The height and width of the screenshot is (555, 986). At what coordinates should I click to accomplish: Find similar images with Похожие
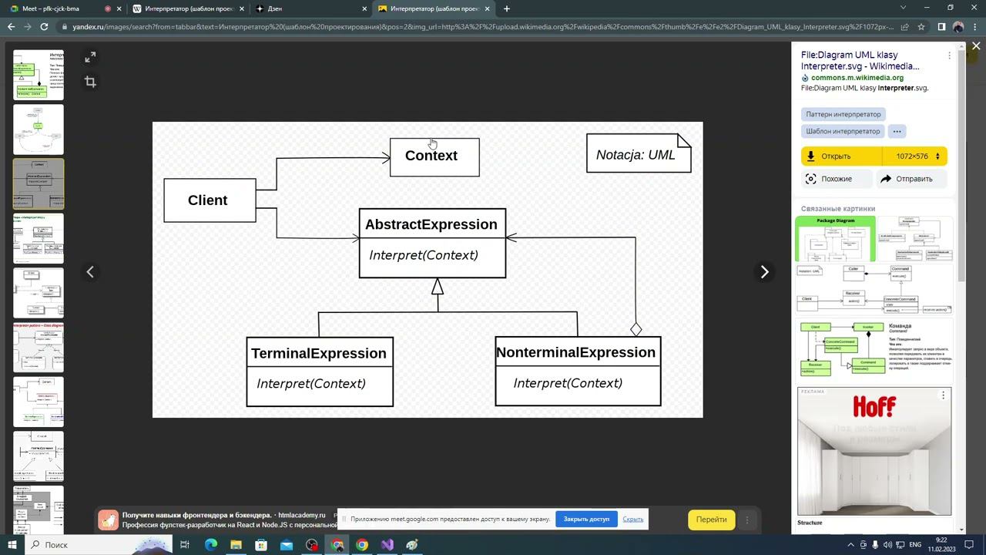(836, 179)
